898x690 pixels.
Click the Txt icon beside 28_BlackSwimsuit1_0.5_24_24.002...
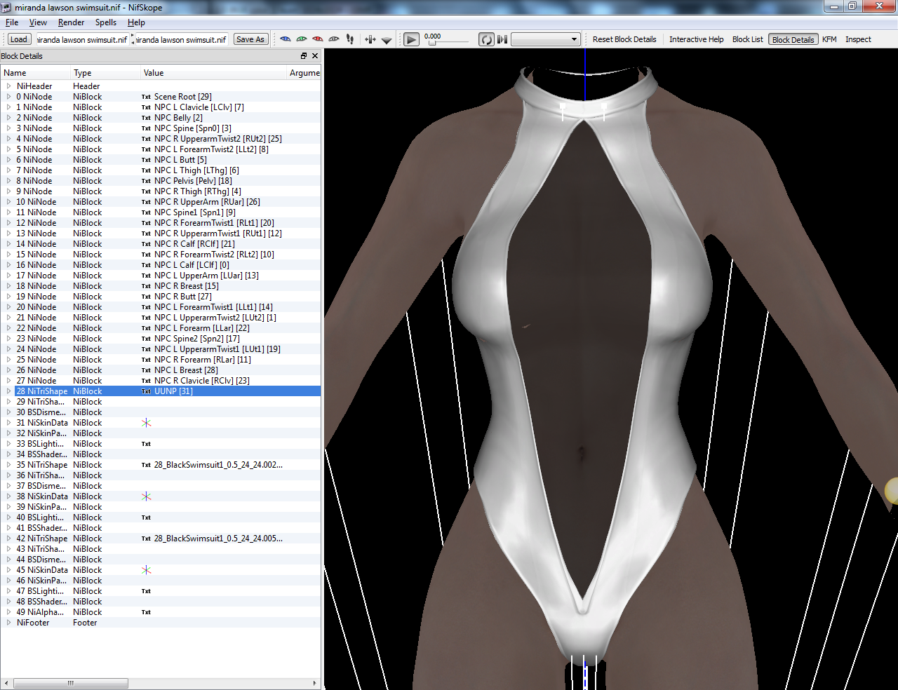point(146,465)
